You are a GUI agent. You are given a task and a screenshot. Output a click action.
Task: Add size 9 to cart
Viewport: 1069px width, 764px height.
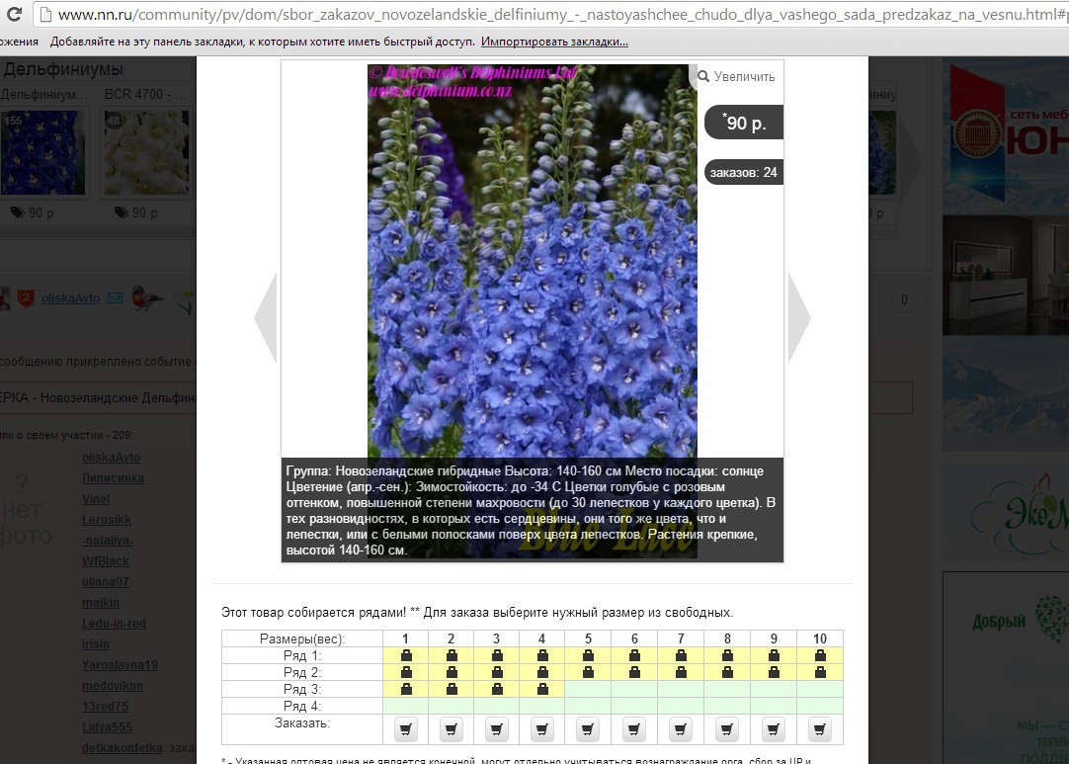pyautogui.click(x=774, y=729)
